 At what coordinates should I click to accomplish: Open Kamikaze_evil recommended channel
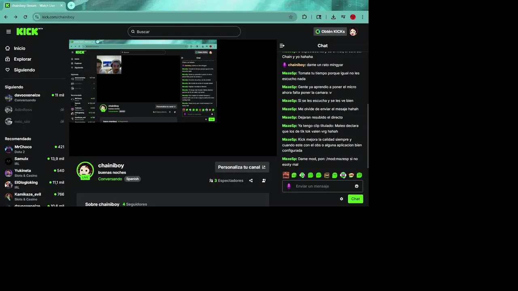34,196
